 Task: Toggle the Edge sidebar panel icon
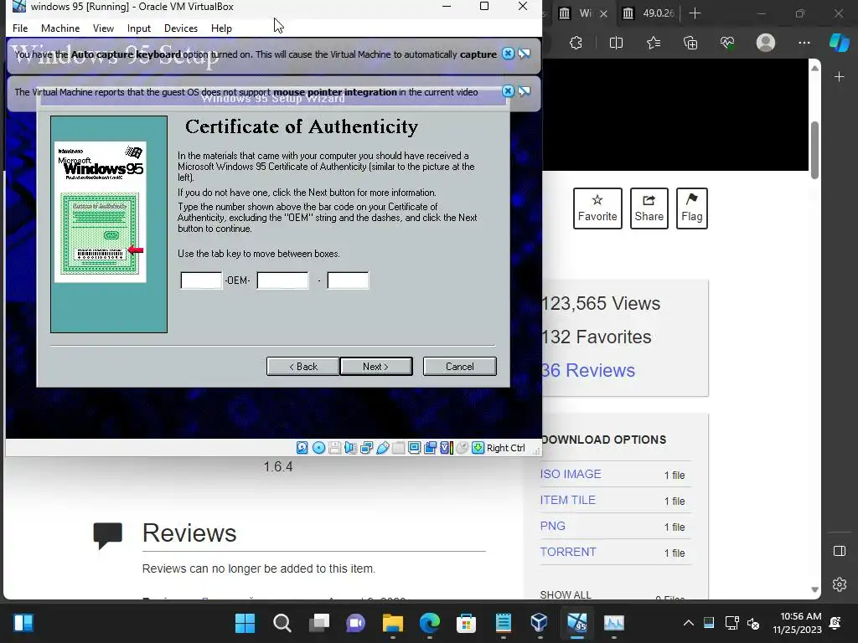pos(840,551)
